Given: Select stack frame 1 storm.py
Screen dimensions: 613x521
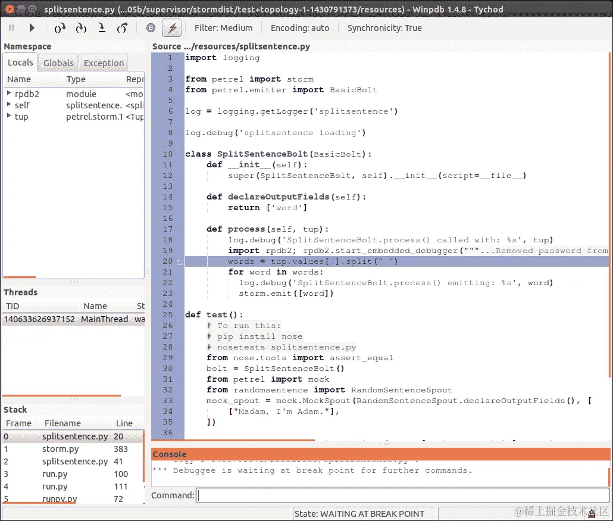Looking at the screenshot, I should point(73,449).
